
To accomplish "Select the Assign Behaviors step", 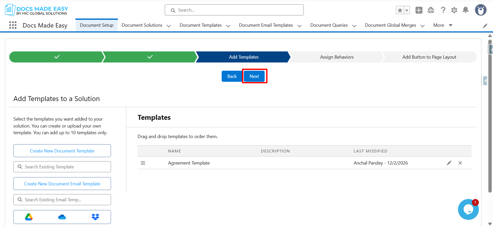I will tap(336, 57).
